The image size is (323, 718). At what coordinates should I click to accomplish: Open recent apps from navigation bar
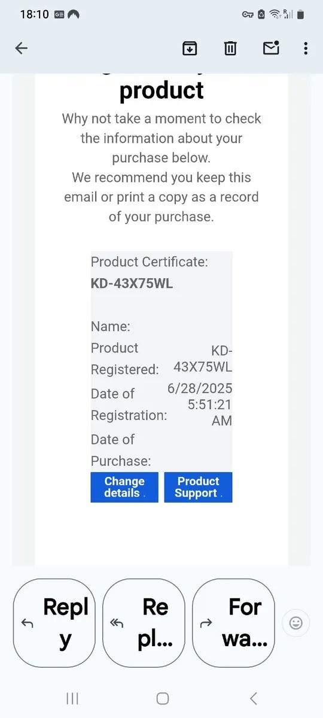[x=72, y=698]
